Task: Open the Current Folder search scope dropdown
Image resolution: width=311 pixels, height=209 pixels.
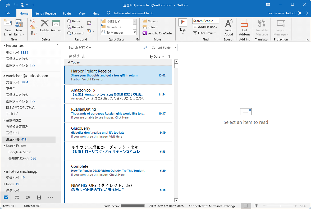Action: (x=164, y=47)
